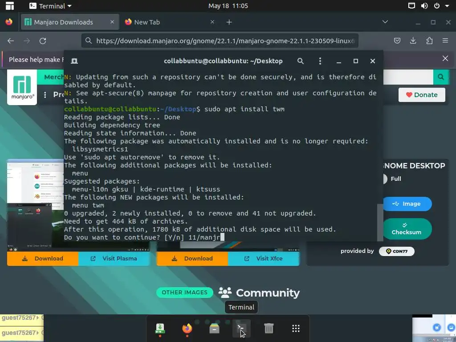Image resolution: width=456 pixels, height=342 pixels.
Task: Click the Visit Xfce link
Action: tap(264, 259)
